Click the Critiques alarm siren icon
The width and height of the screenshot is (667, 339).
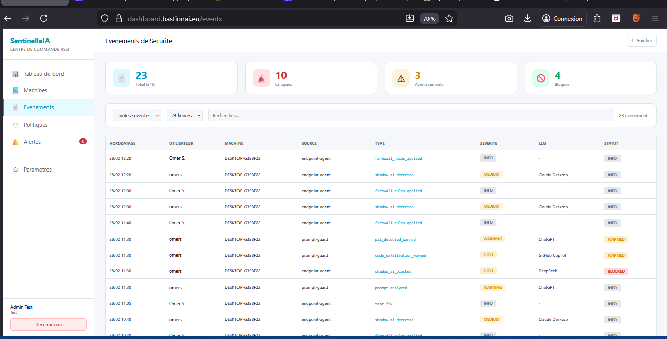point(261,78)
